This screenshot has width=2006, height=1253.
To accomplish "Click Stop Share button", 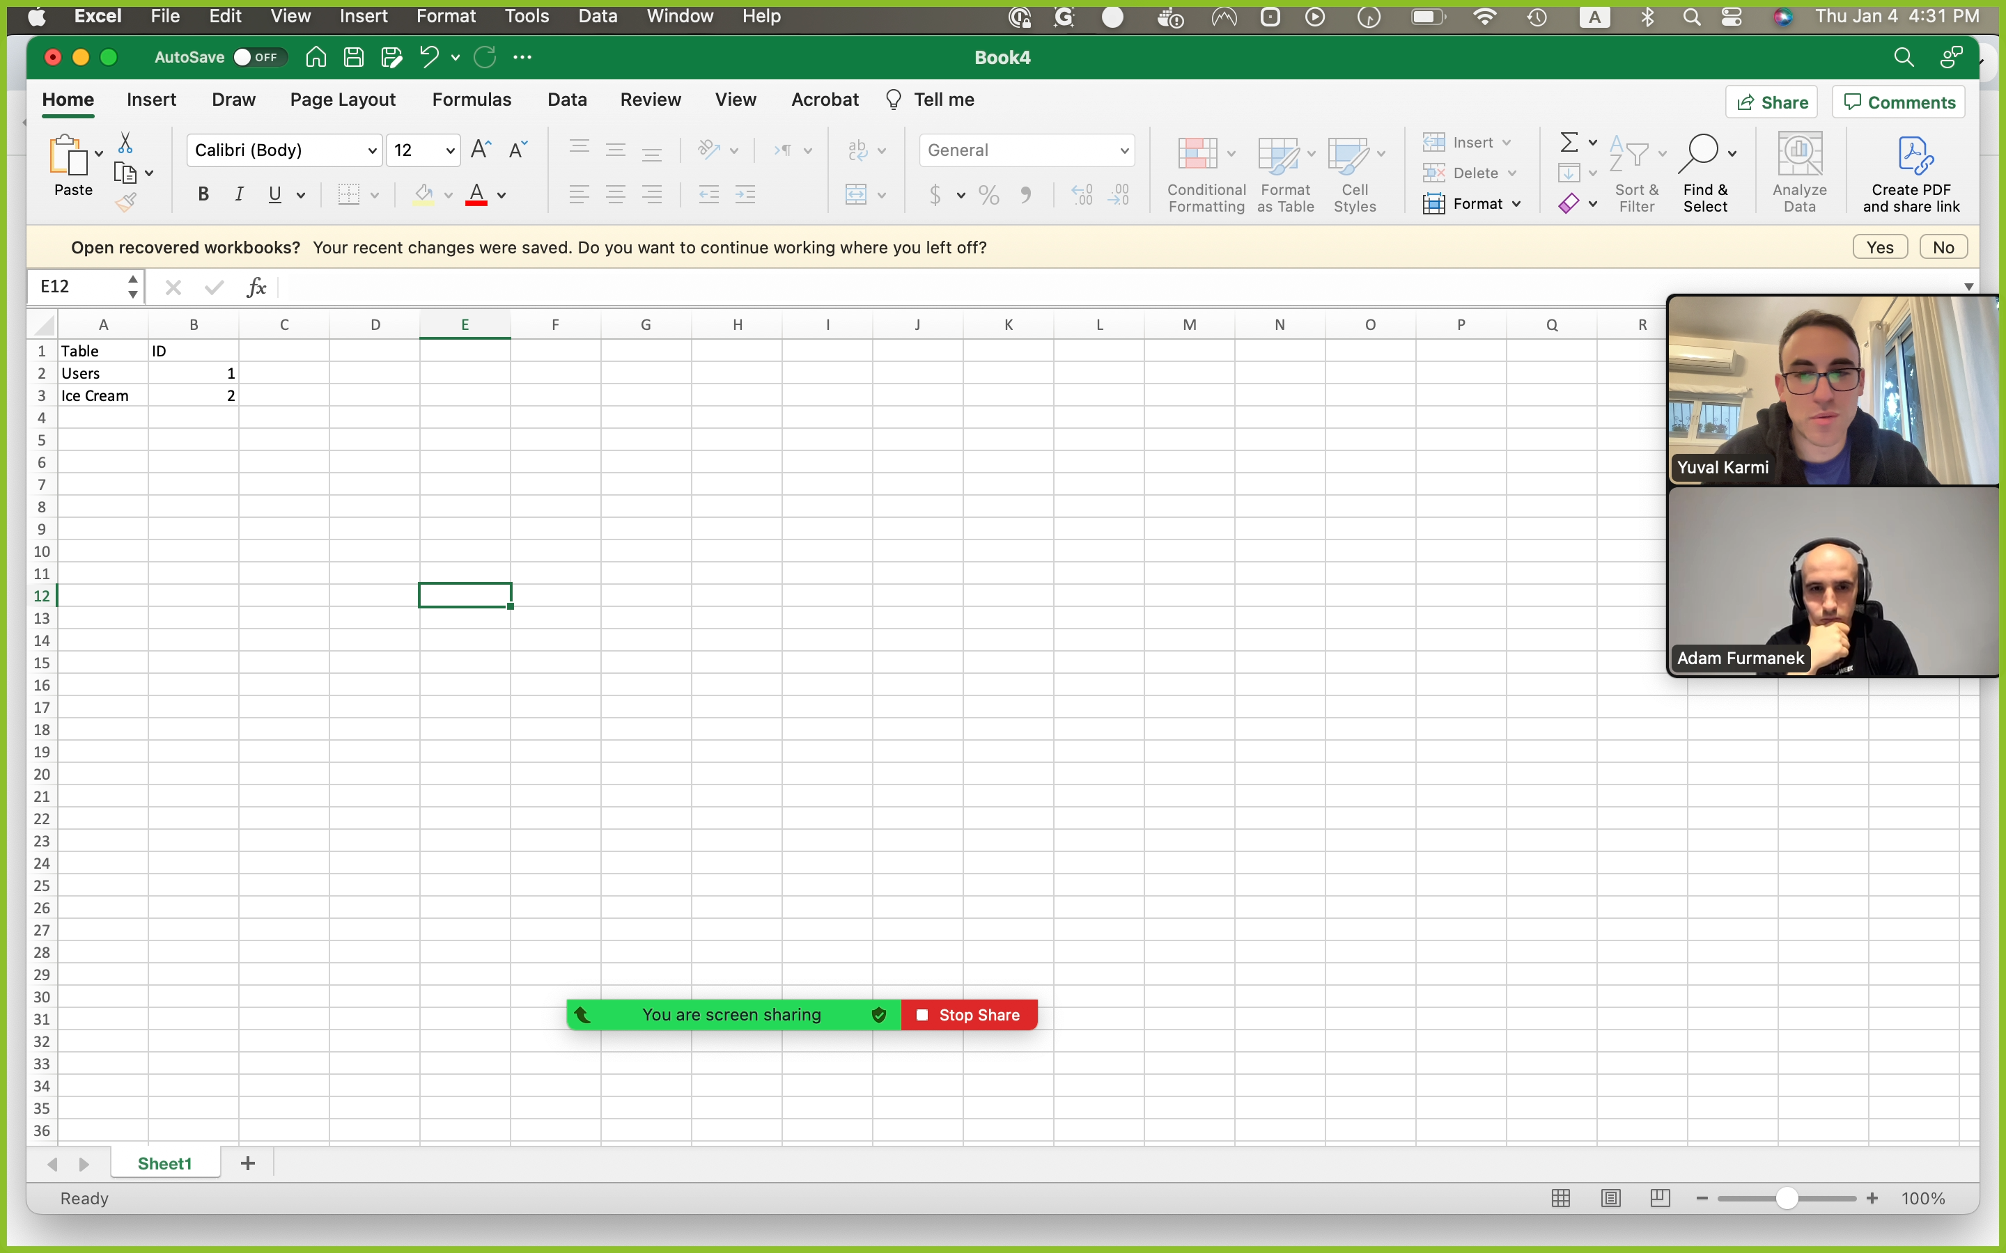I will [968, 1014].
